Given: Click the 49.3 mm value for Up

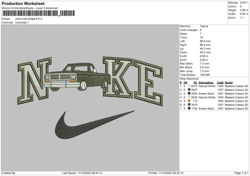Looking at the screenshot, I should pos(205,49).
